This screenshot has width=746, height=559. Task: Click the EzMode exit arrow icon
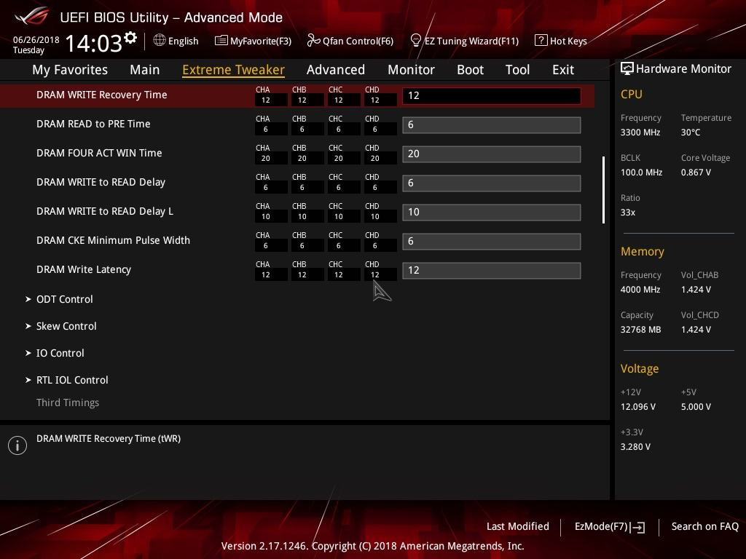tap(638, 527)
